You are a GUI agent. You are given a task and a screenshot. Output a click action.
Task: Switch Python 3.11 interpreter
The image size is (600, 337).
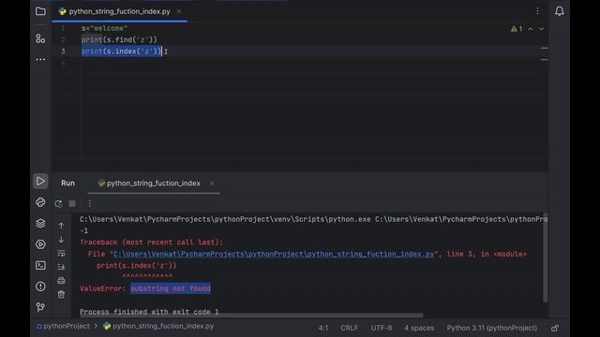(x=491, y=328)
